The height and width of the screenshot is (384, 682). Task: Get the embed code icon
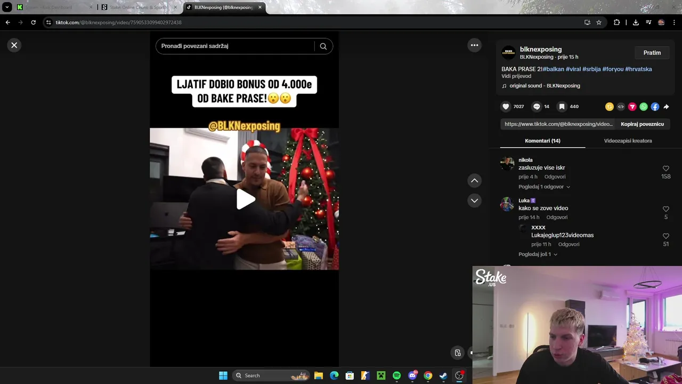pos(621,107)
